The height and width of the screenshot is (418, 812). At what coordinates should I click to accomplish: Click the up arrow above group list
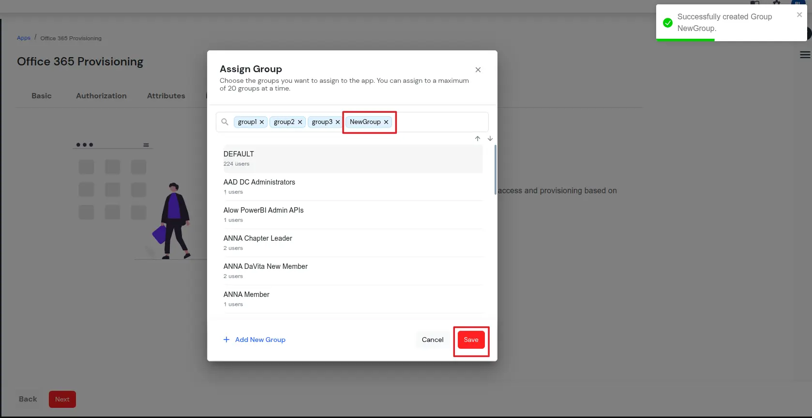(x=478, y=139)
